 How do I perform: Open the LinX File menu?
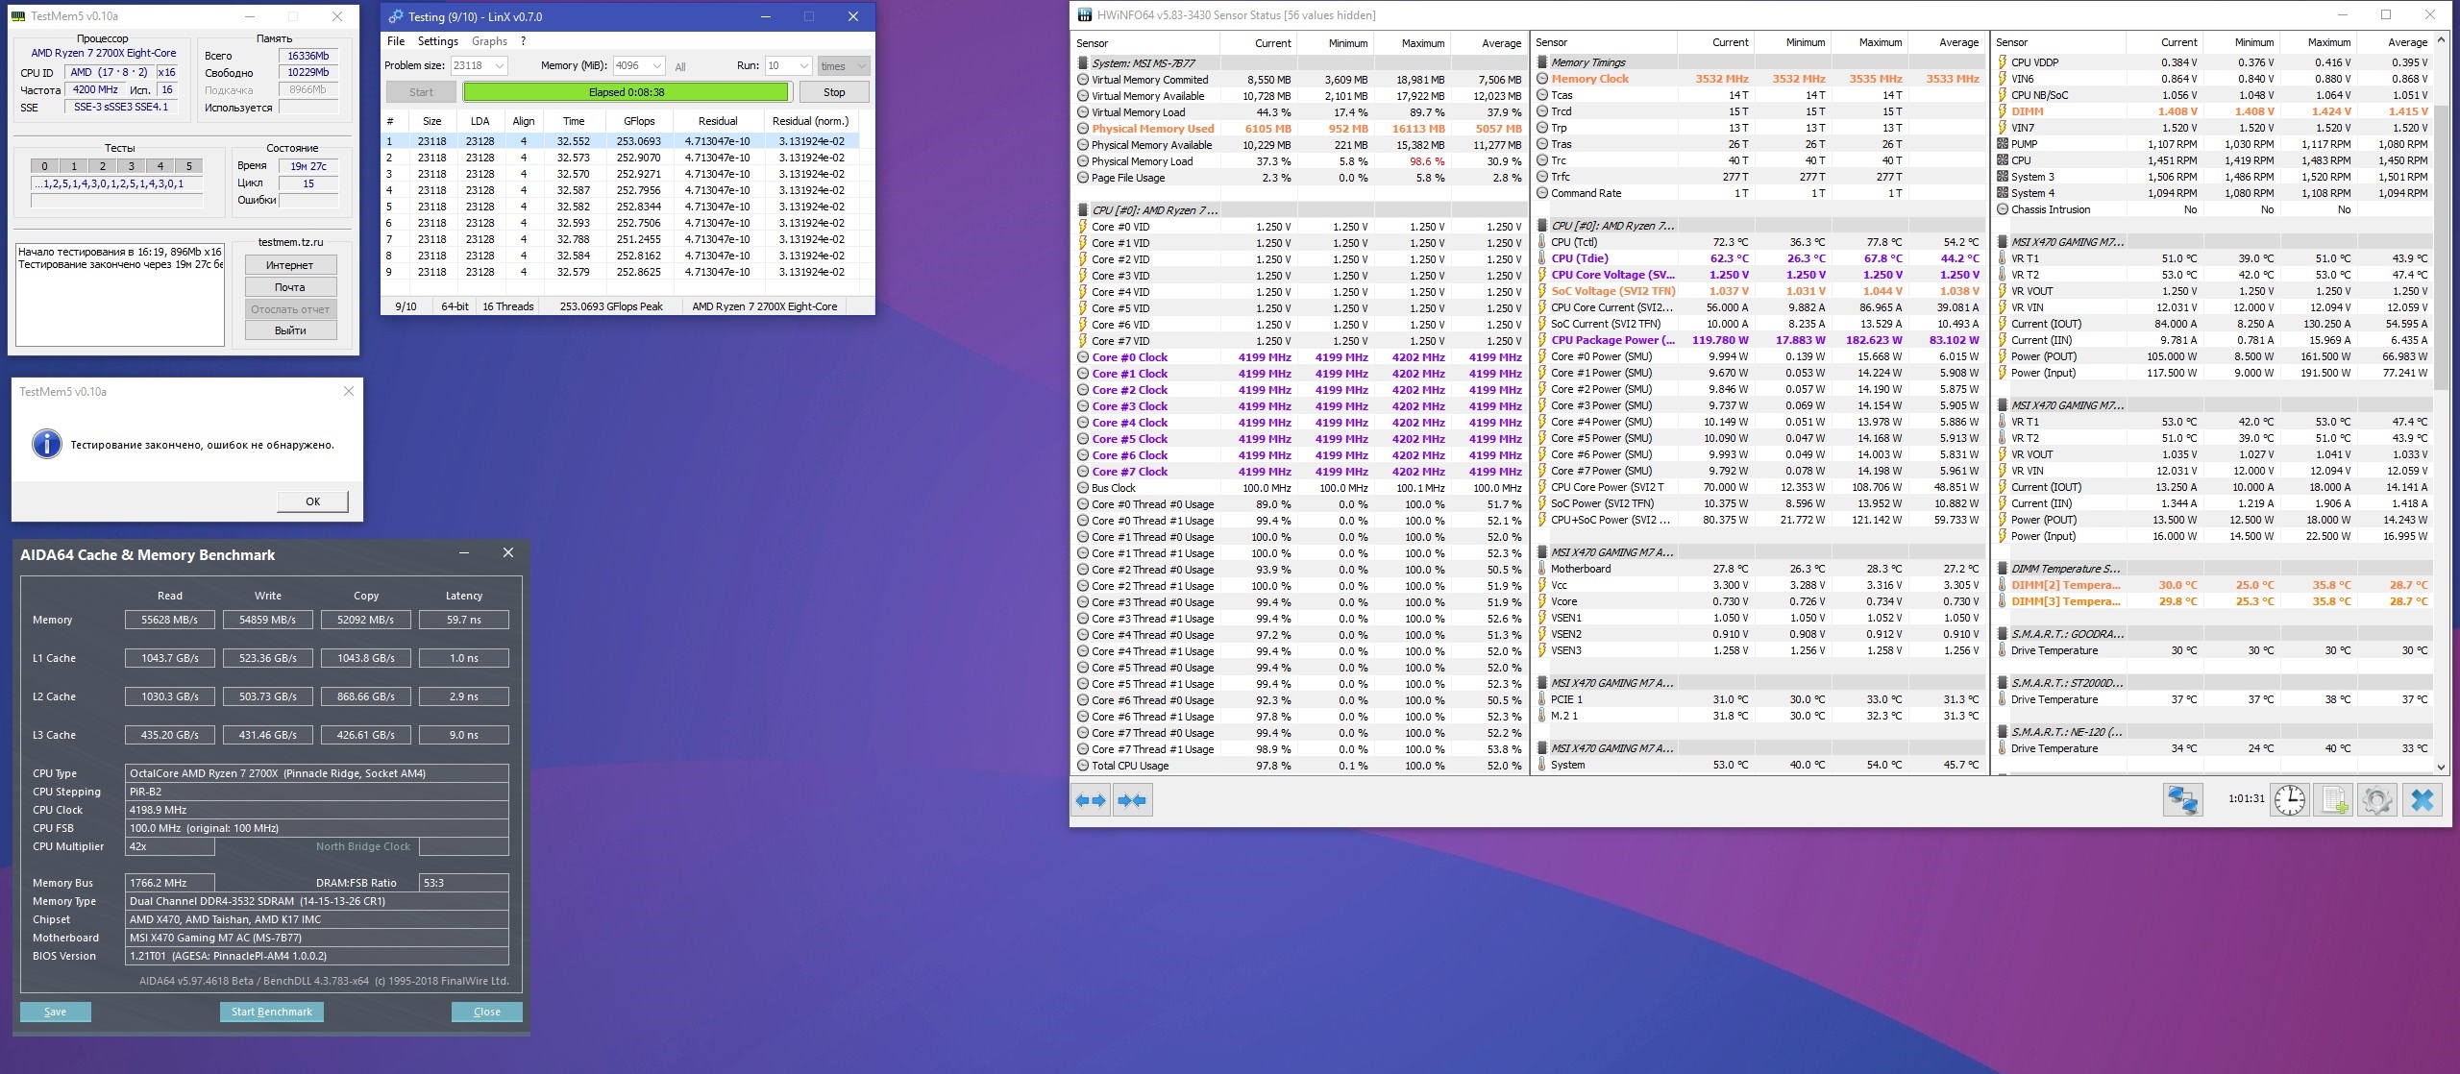click(395, 41)
